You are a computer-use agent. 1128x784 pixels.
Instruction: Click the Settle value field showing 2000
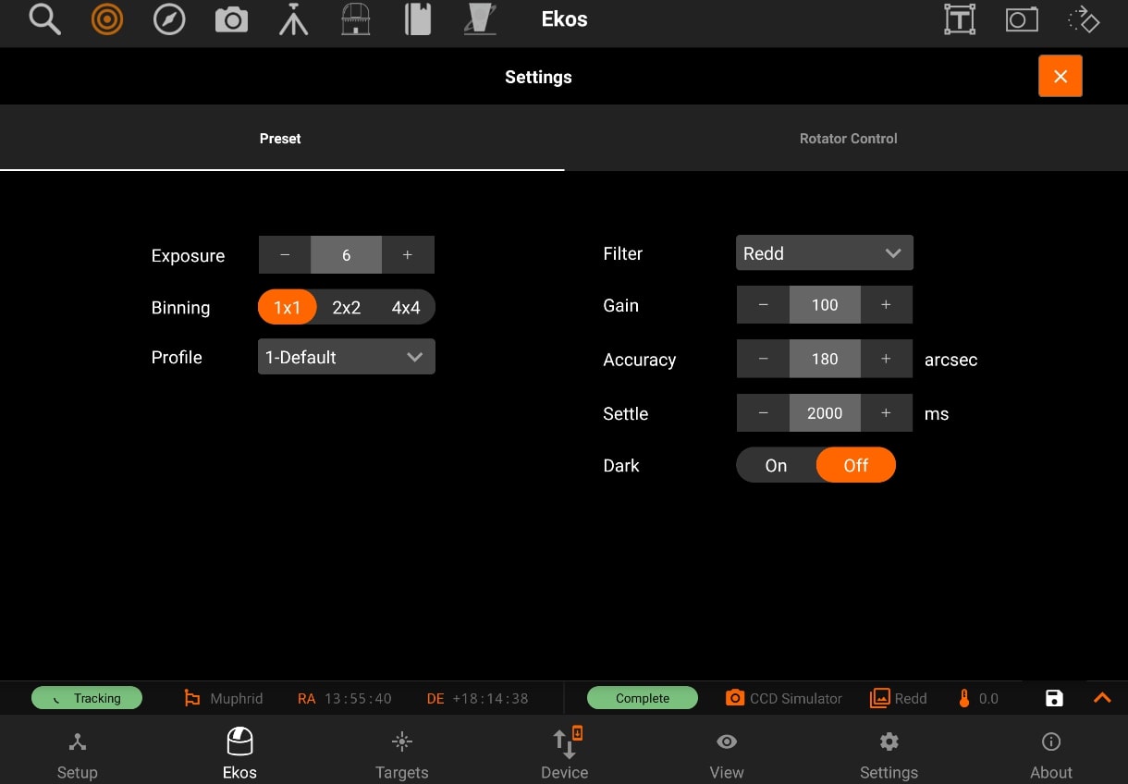coord(825,413)
